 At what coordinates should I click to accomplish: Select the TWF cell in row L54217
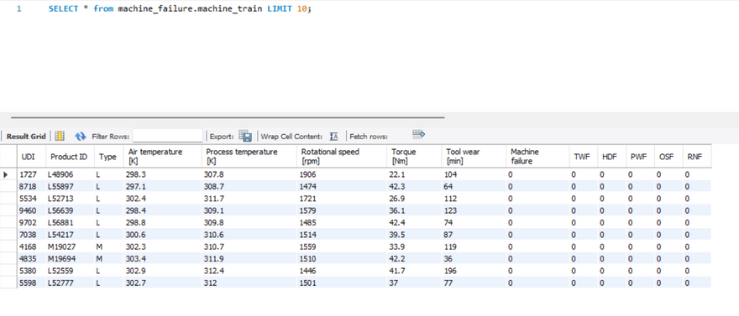click(583, 235)
